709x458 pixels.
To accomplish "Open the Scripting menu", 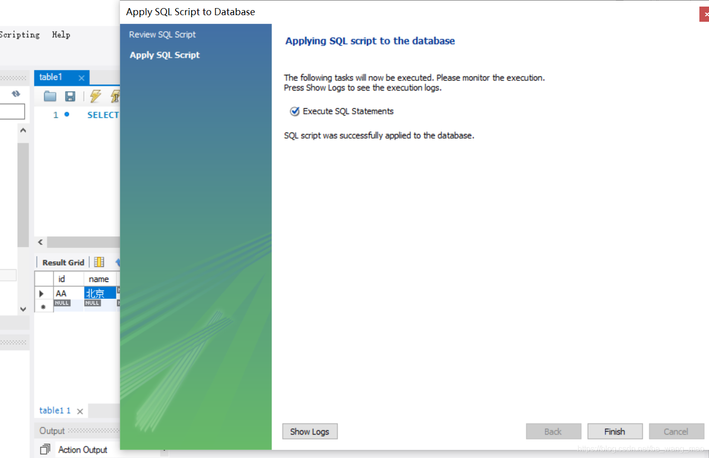I will pos(19,34).
